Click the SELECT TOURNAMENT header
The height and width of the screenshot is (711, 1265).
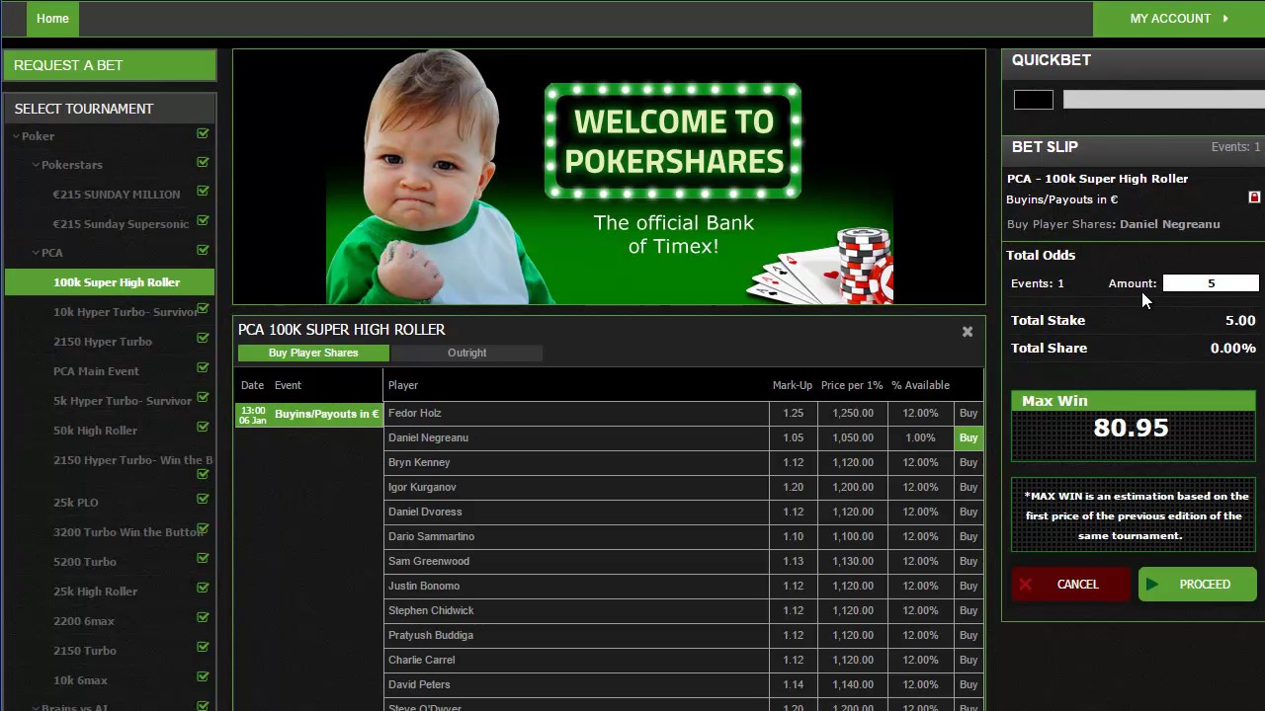pos(110,109)
